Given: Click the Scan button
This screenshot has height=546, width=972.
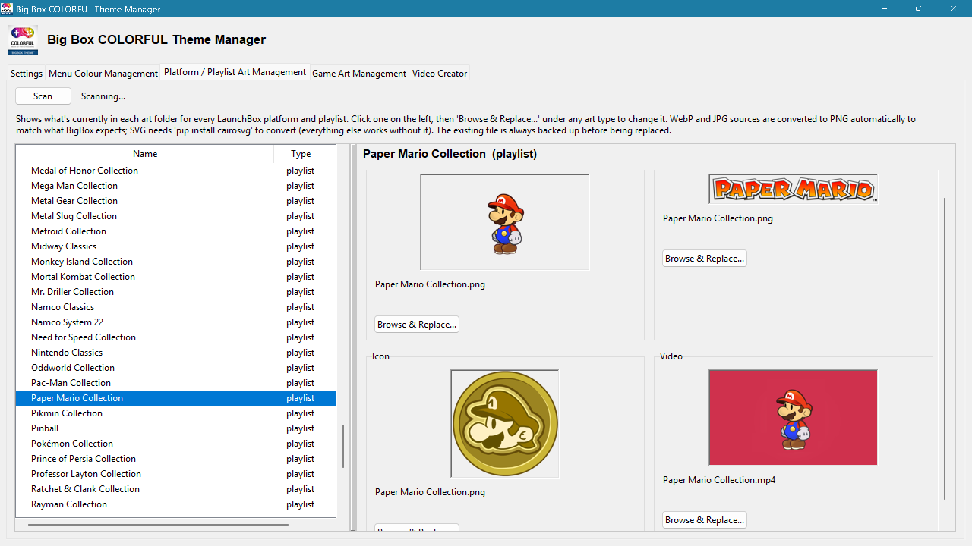Looking at the screenshot, I should tap(43, 96).
